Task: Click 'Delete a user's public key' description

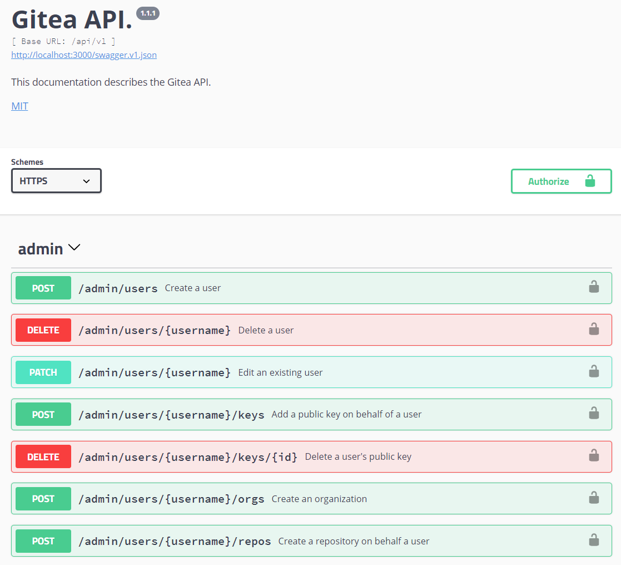Action: (x=358, y=457)
